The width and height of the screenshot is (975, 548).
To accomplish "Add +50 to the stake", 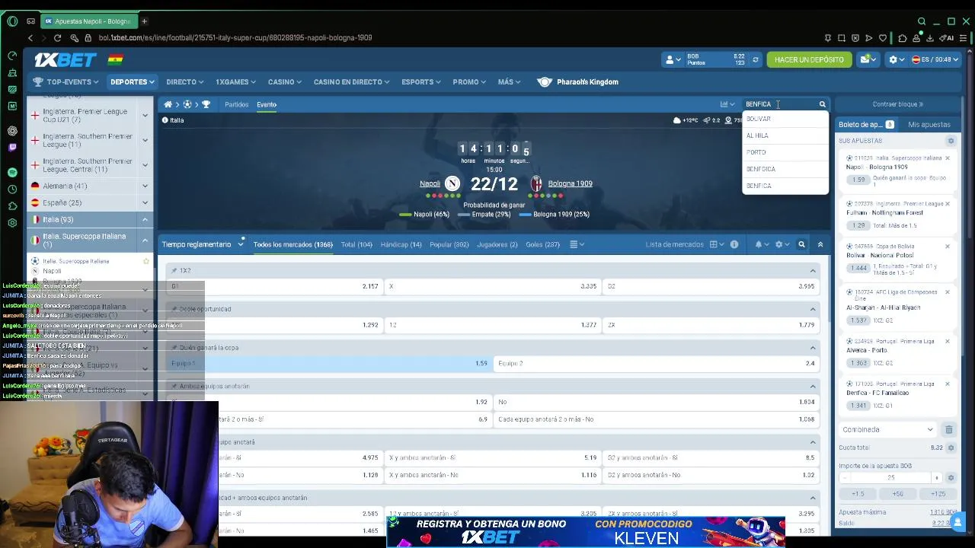I will tap(898, 494).
